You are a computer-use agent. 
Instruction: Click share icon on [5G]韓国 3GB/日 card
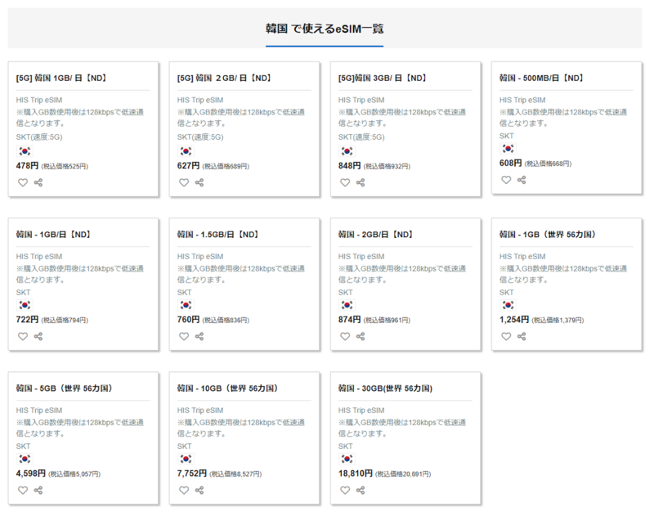[x=361, y=182]
